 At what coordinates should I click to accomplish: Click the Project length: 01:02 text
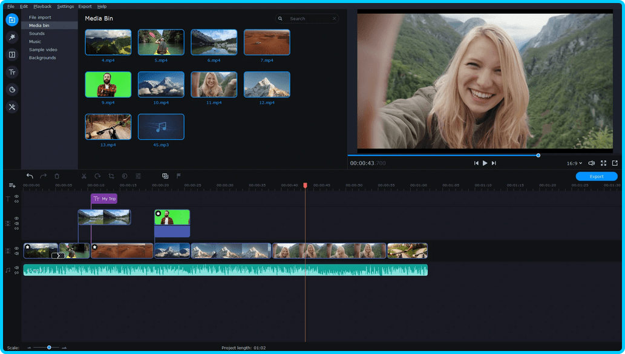pyautogui.click(x=244, y=347)
